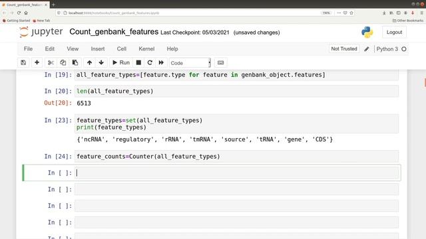Open the cell type dropdown showing Code
The image size is (426, 239).
(190, 63)
